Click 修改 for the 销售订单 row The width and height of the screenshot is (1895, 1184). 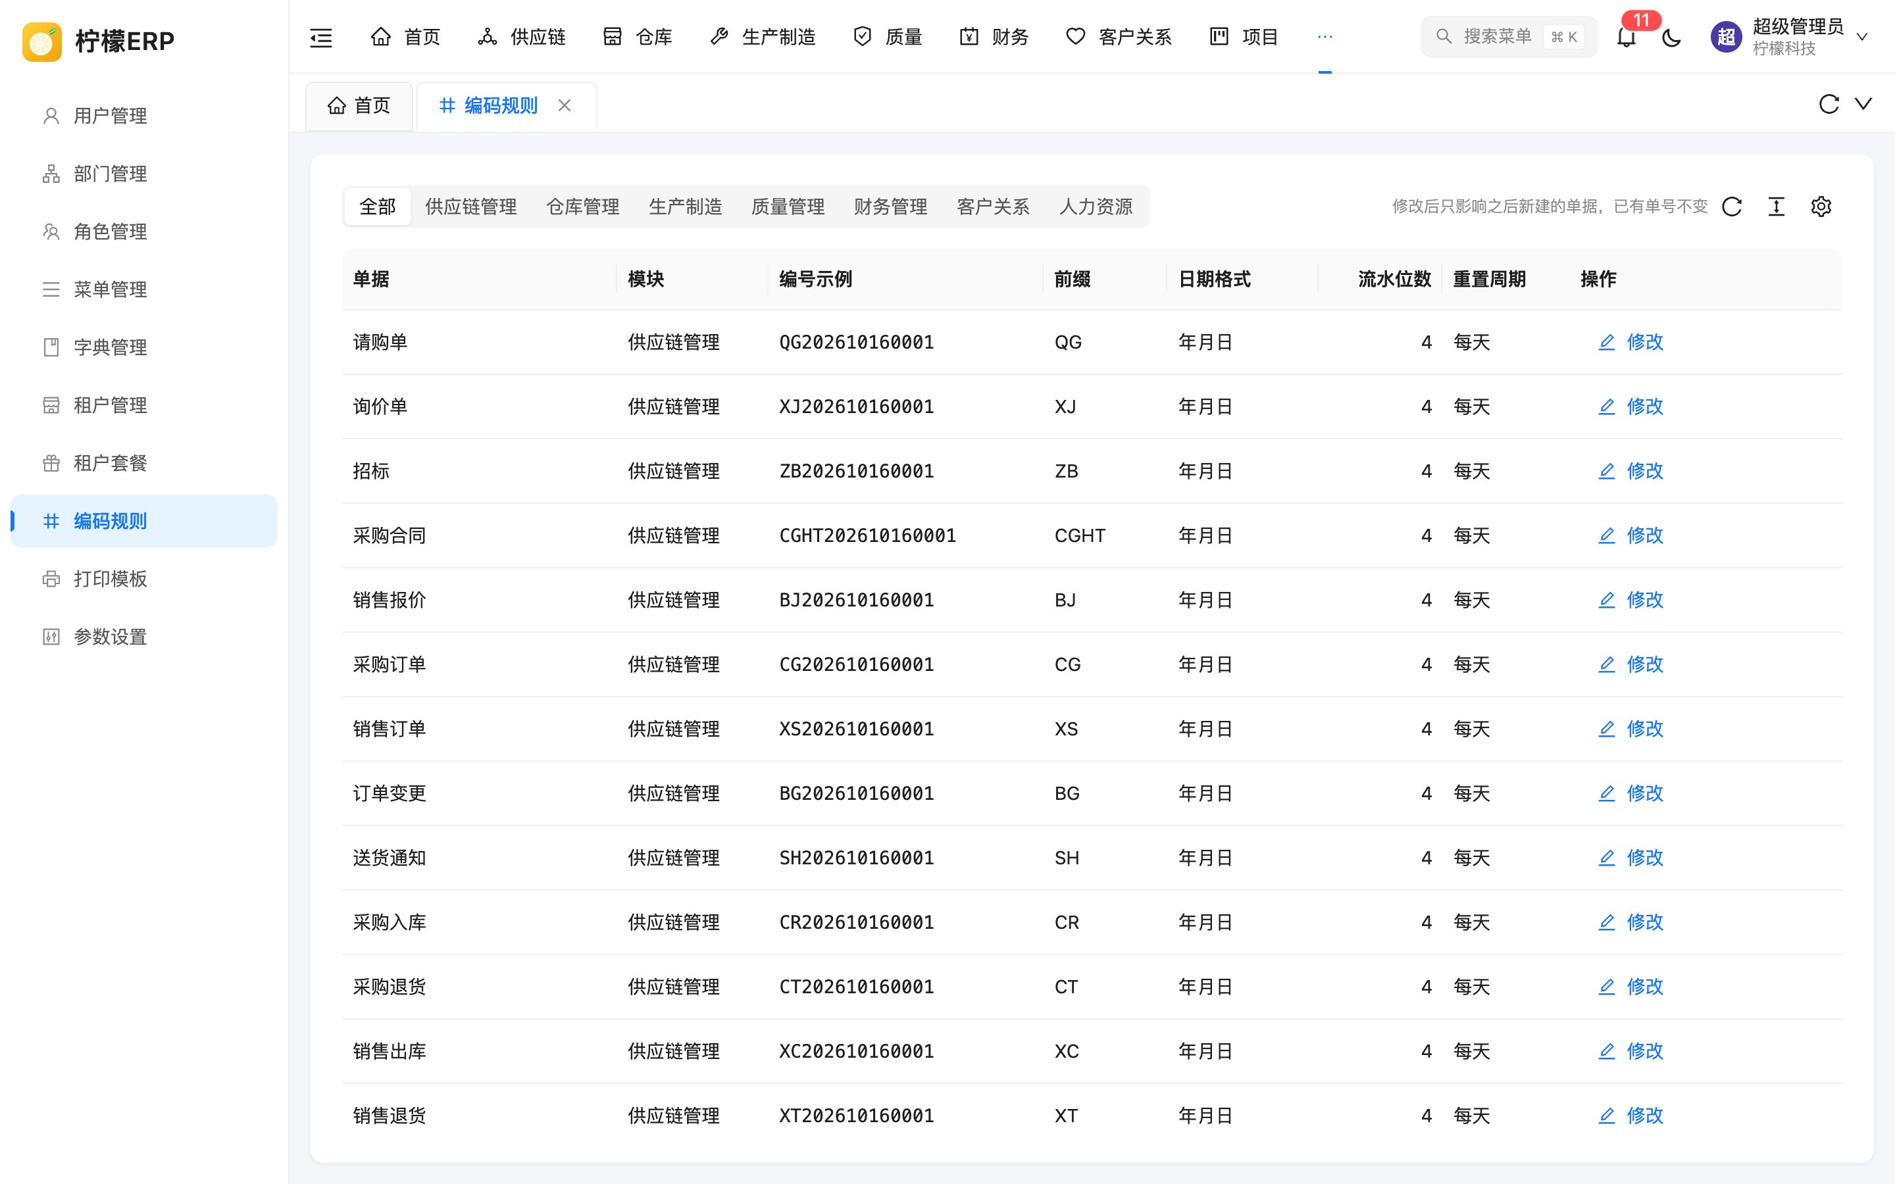[1630, 729]
